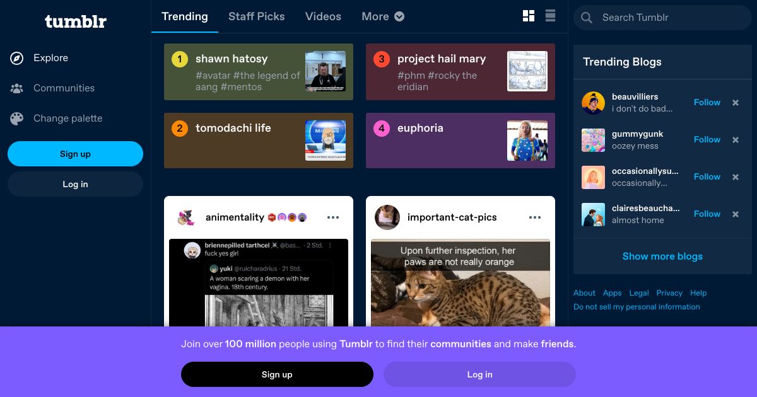Image resolution: width=757 pixels, height=397 pixels.
Task: Dismiss the clairesbeaucha... blog suggestion
Action: tap(736, 214)
